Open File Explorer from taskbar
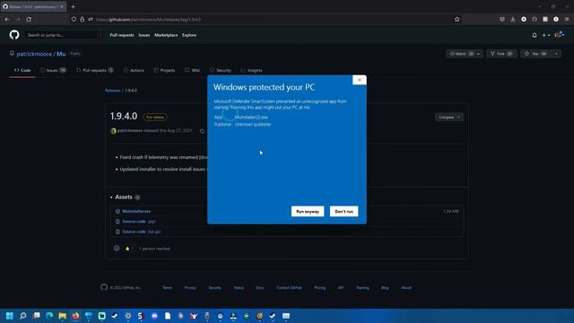This screenshot has width=574, height=323. tap(63, 316)
